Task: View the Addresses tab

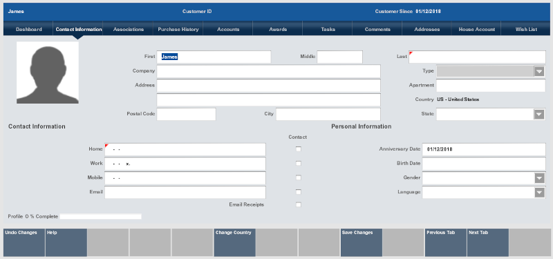Action: 427,29
